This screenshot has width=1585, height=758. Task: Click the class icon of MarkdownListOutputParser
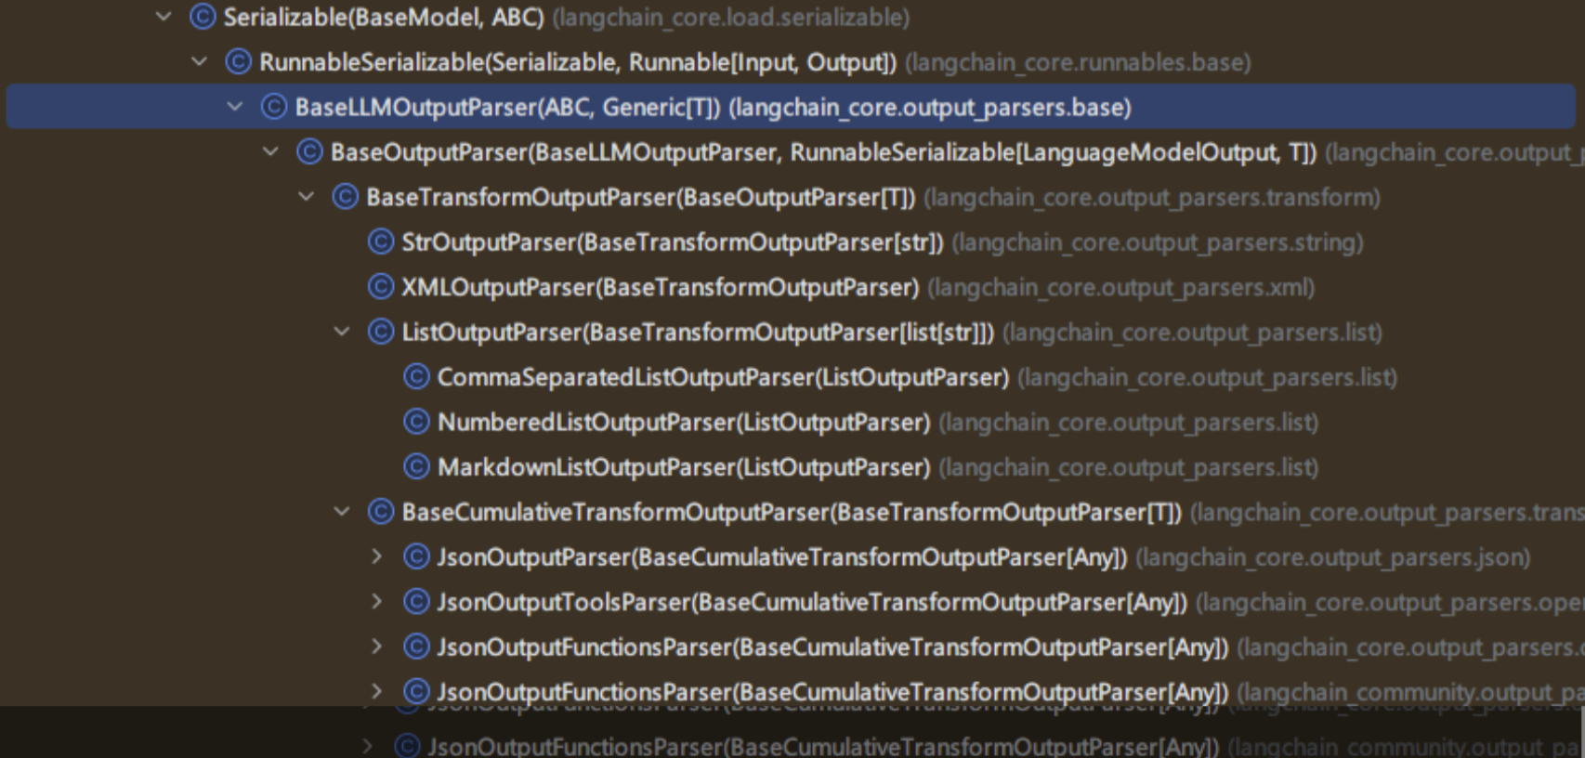[416, 466]
